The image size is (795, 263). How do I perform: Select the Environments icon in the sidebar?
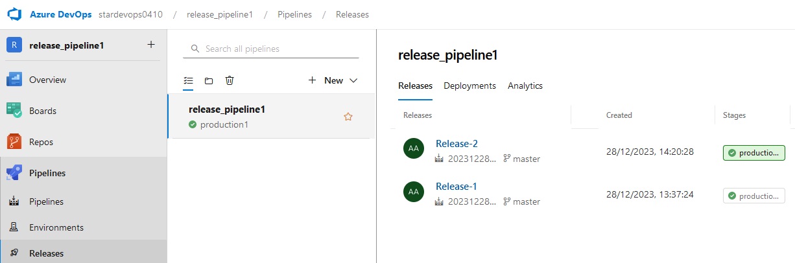click(x=14, y=227)
